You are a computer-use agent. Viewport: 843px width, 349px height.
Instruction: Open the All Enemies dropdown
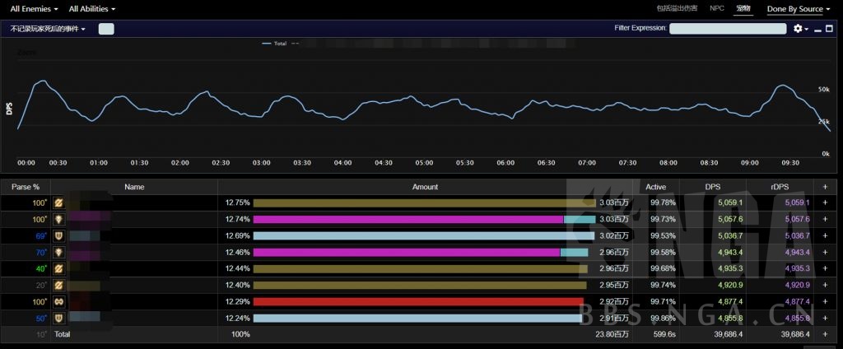tap(34, 9)
